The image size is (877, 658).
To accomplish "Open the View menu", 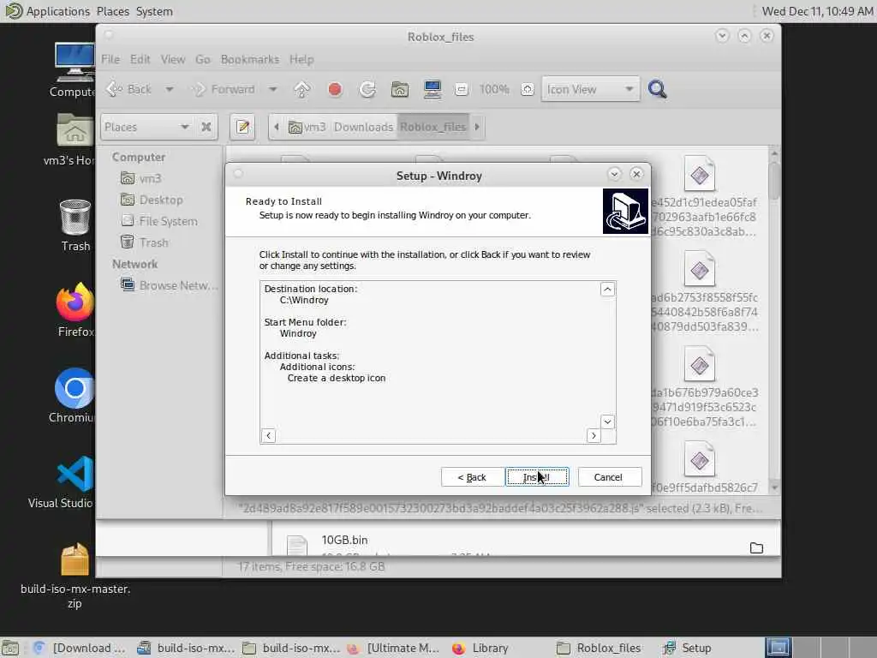I will (173, 59).
